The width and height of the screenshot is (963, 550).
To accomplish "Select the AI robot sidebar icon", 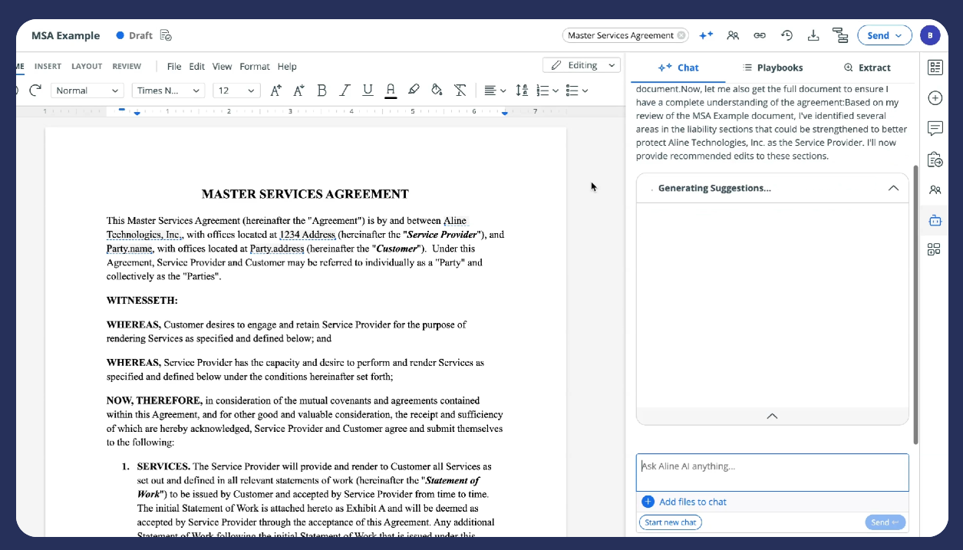I will (x=935, y=220).
